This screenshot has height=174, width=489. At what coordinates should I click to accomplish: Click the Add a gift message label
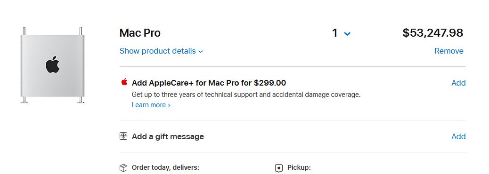point(168,136)
